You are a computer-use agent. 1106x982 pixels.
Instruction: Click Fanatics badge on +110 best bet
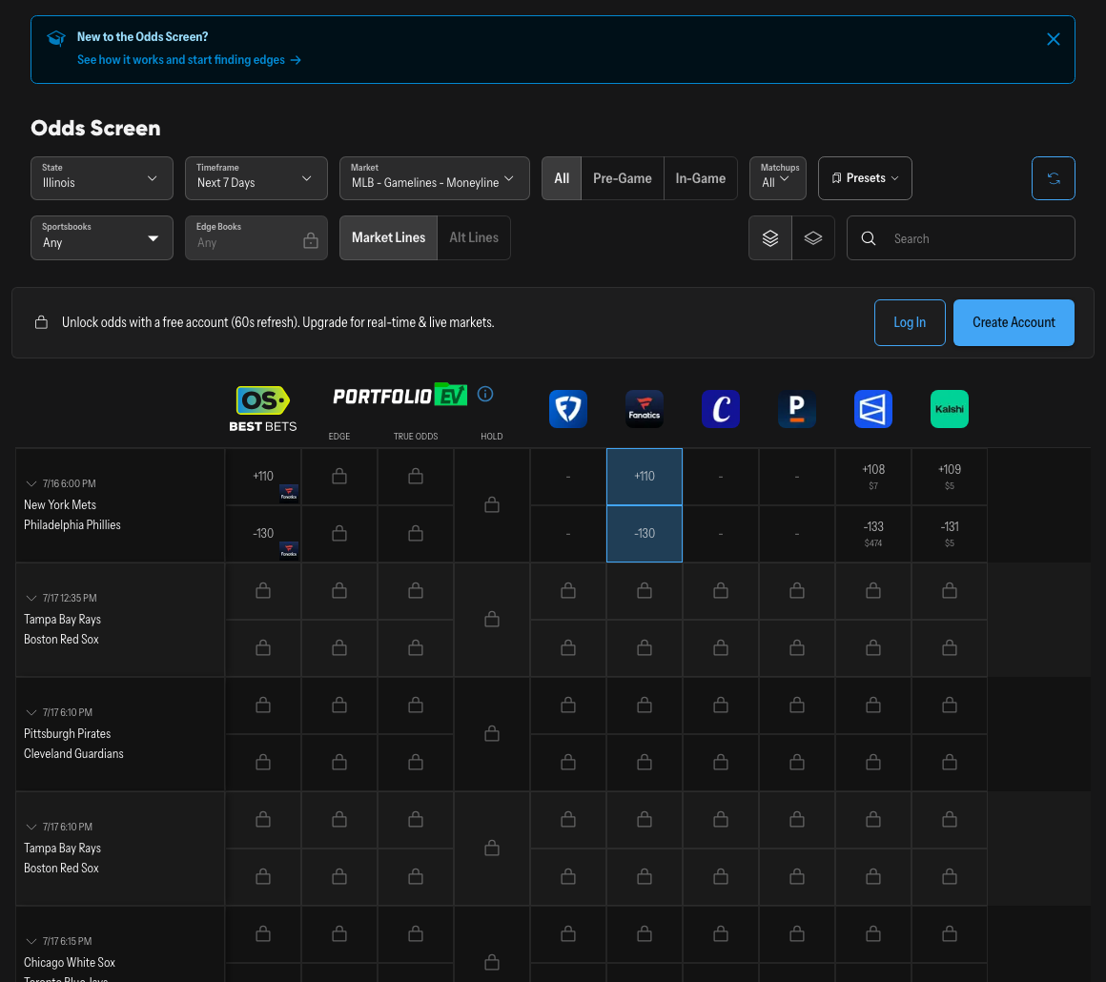[x=289, y=493]
